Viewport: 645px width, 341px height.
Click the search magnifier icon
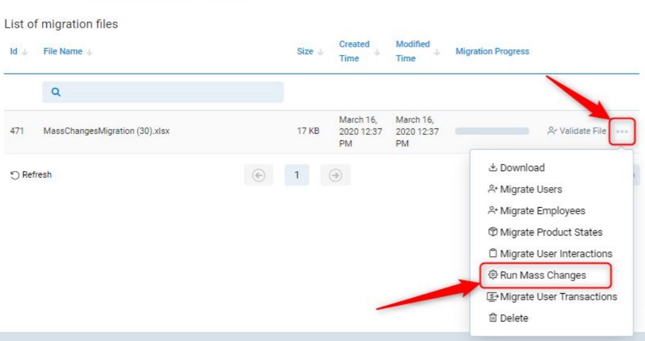pos(56,92)
